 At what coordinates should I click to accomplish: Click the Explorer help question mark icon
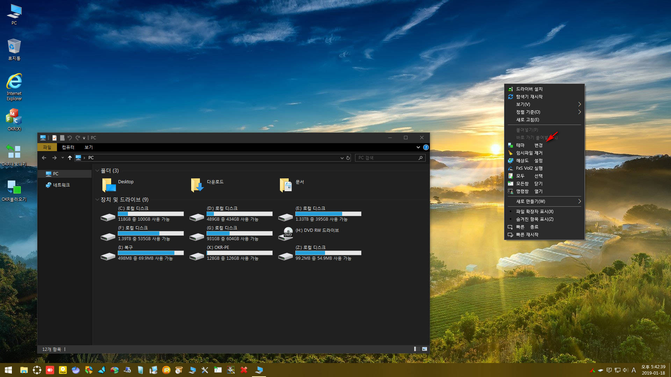[426, 147]
